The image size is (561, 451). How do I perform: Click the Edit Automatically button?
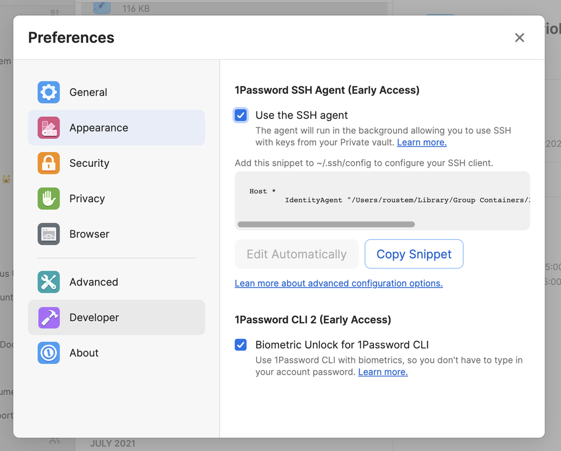coord(297,254)
